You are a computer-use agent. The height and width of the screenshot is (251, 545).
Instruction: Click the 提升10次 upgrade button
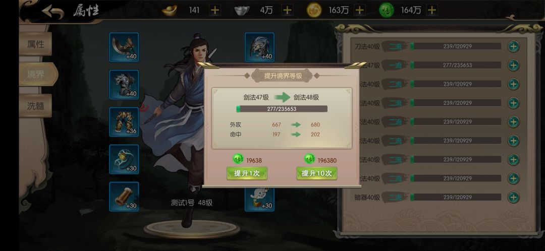coord(316,173)
